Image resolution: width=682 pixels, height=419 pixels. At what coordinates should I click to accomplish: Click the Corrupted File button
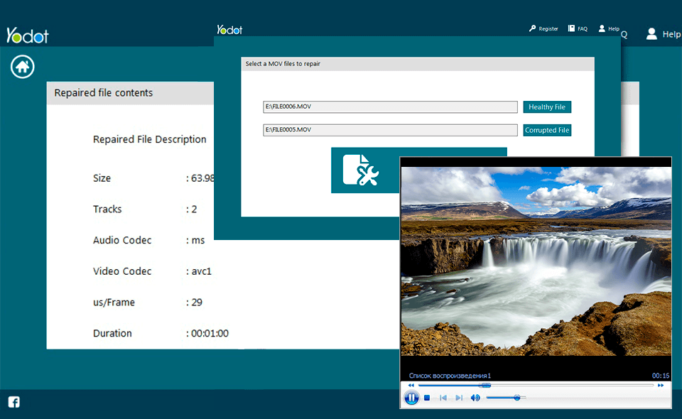547,130
